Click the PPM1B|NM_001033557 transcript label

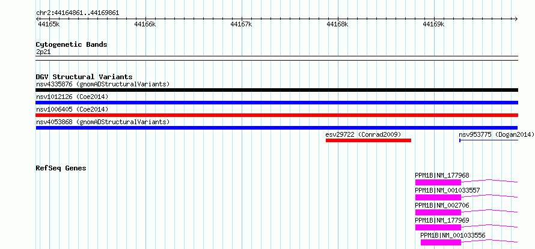point(447,190)
